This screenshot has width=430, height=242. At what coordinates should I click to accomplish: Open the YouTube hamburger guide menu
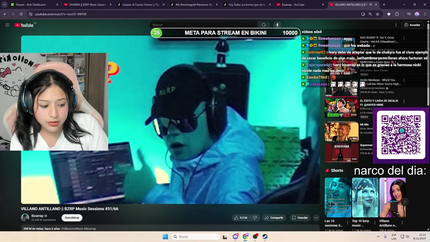tap(7, 25)
